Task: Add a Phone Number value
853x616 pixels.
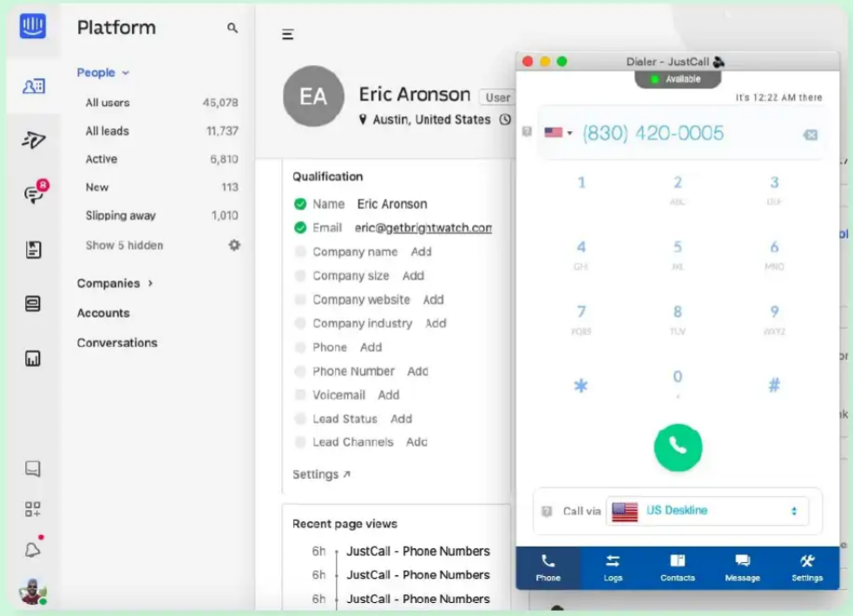Action: click(x=417, y=371)
